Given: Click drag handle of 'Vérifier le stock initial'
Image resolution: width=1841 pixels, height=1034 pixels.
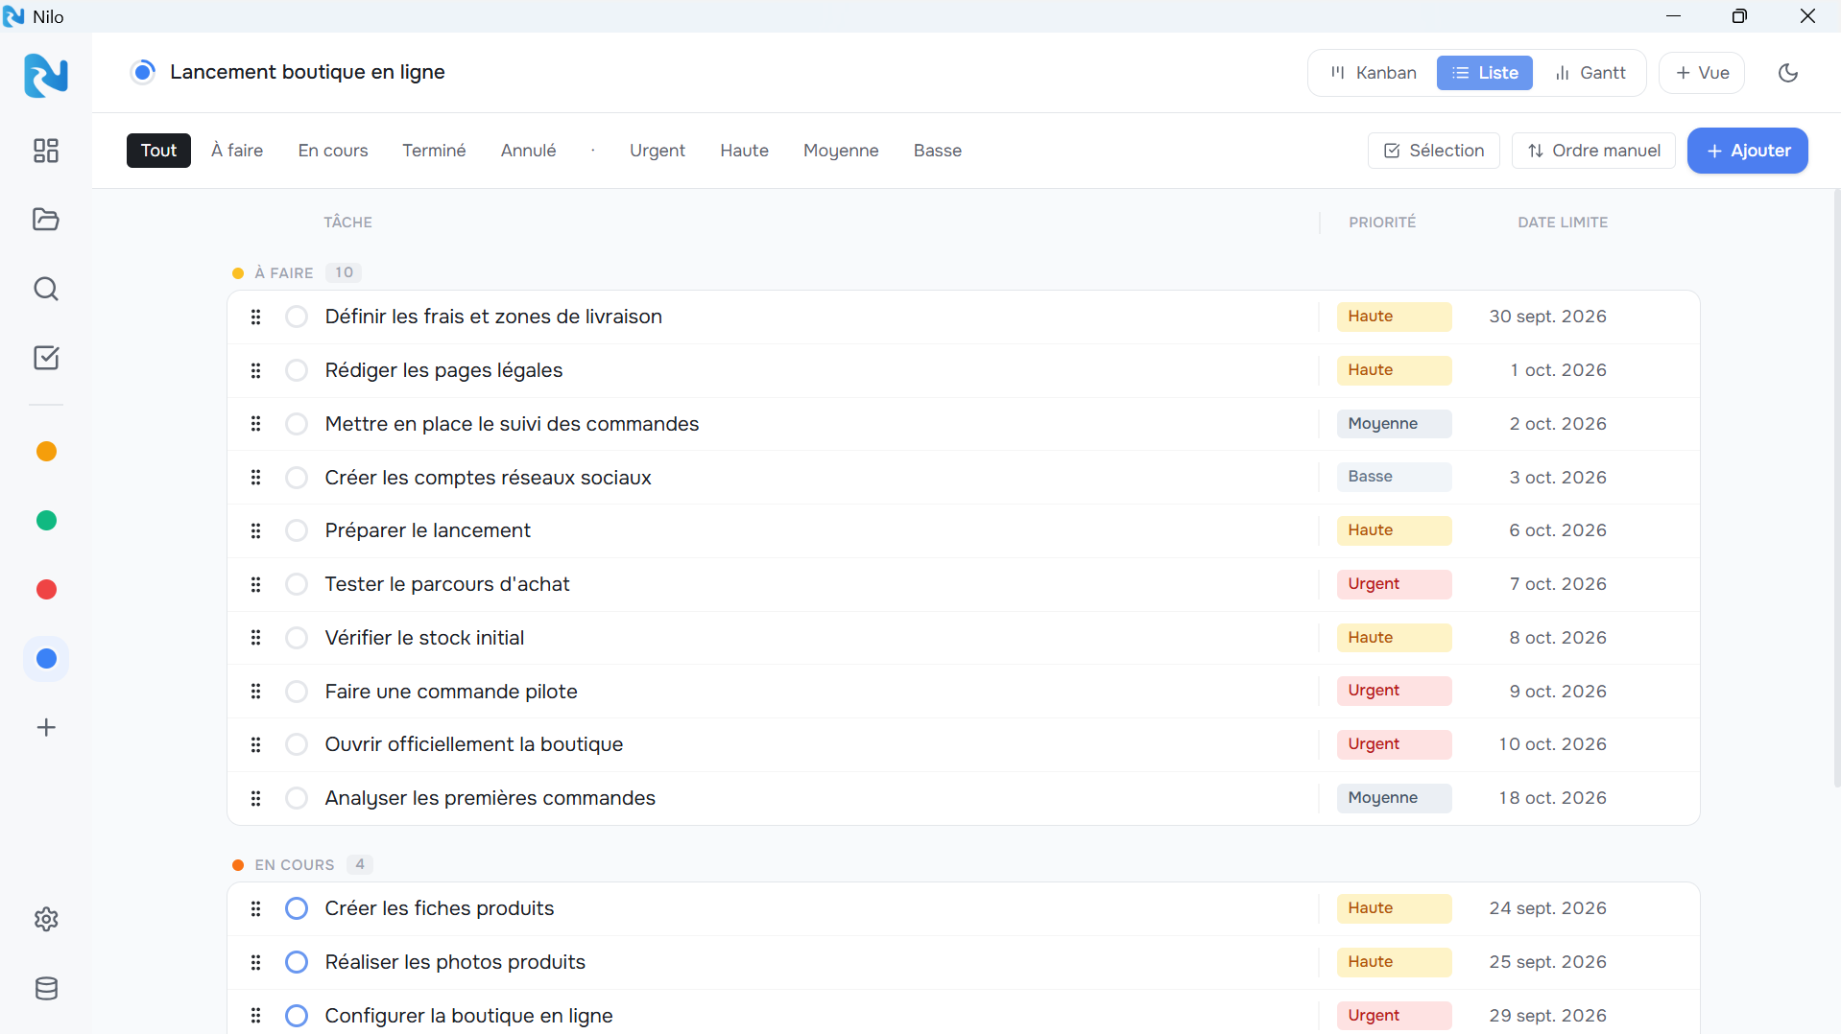Looking at the screenshot, I should point(255,638).
